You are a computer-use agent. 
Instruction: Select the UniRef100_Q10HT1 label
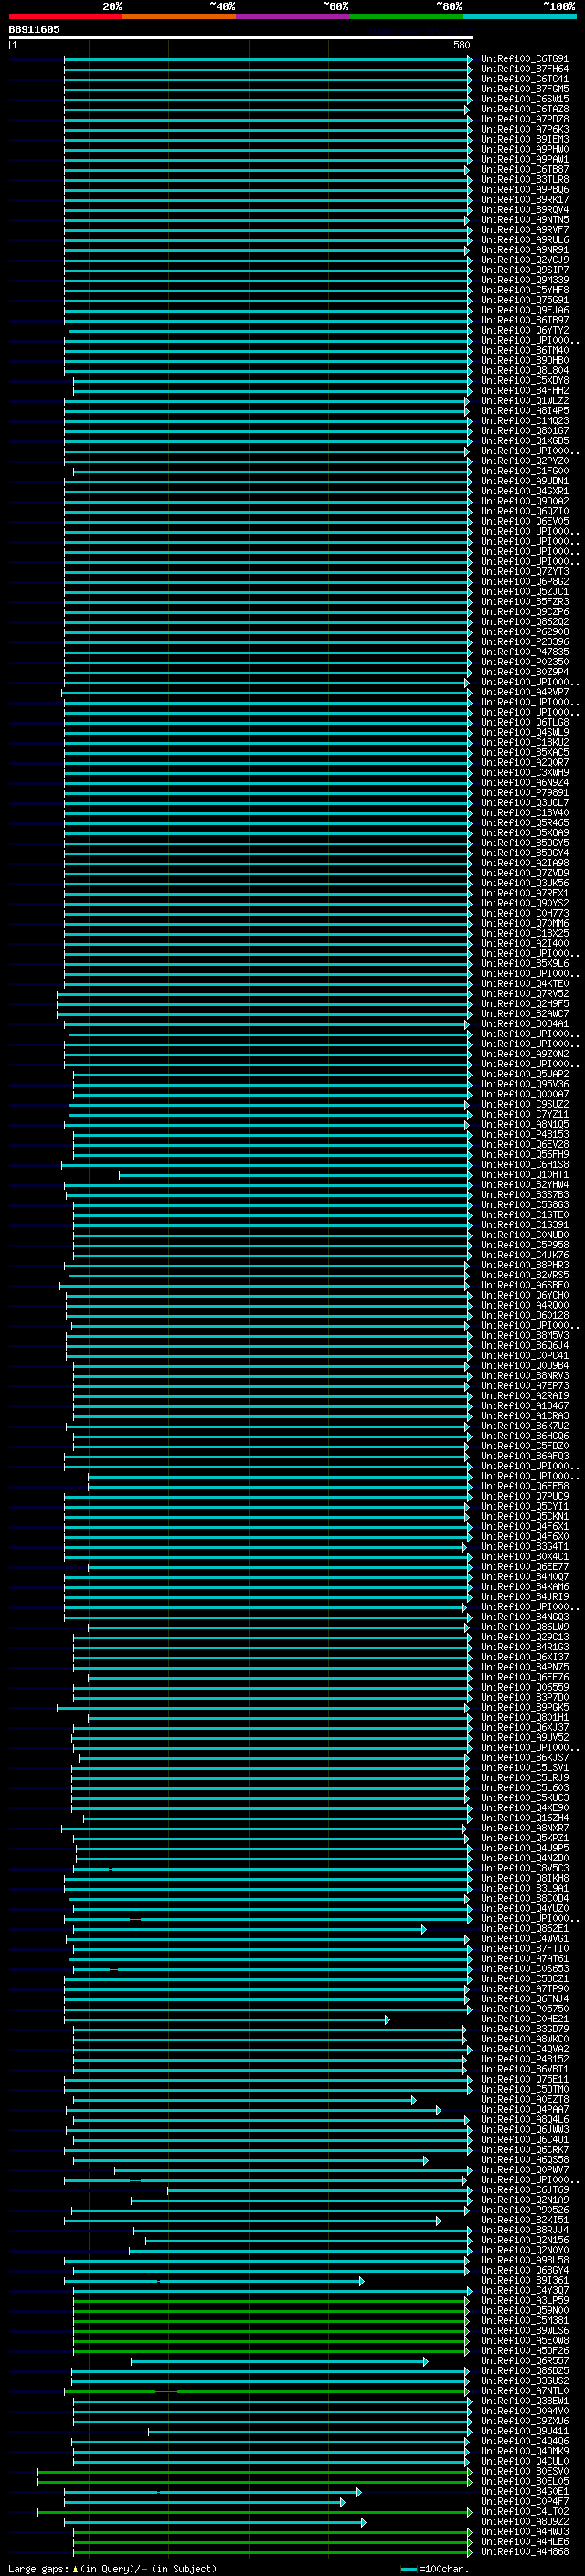(524, 1174)
